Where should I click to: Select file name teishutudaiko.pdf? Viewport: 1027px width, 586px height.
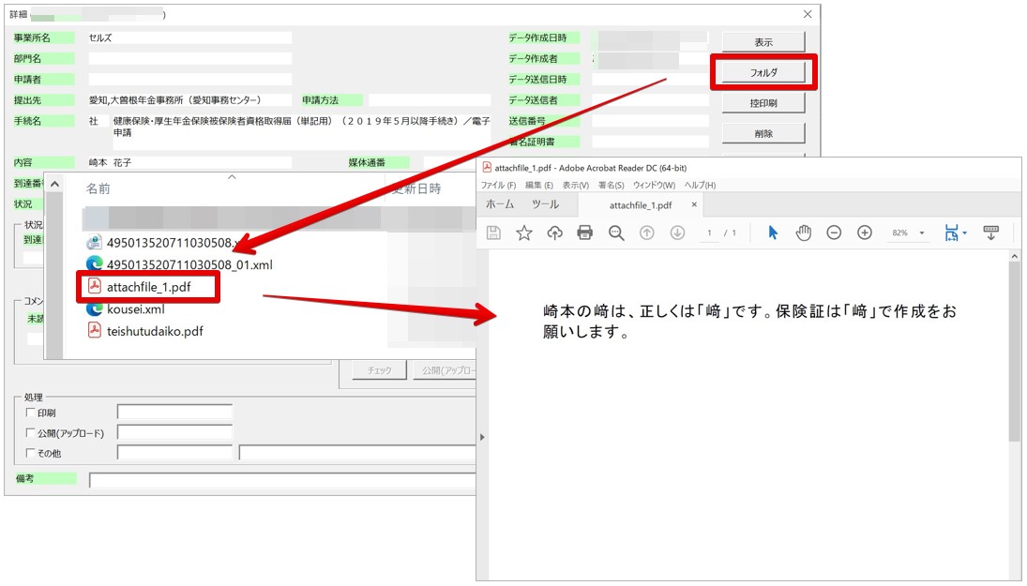click(155, 331)
